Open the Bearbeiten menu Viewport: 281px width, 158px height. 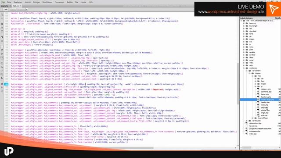click(x=18, y=2)
